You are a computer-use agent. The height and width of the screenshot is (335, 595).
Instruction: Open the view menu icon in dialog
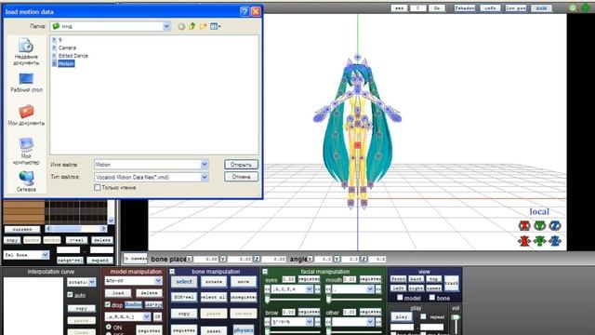click(x=215, y=26)
